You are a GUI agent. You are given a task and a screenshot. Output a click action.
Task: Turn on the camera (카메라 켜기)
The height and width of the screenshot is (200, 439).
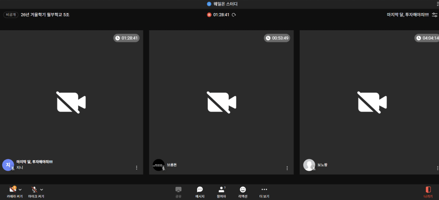tap(13, 190)
